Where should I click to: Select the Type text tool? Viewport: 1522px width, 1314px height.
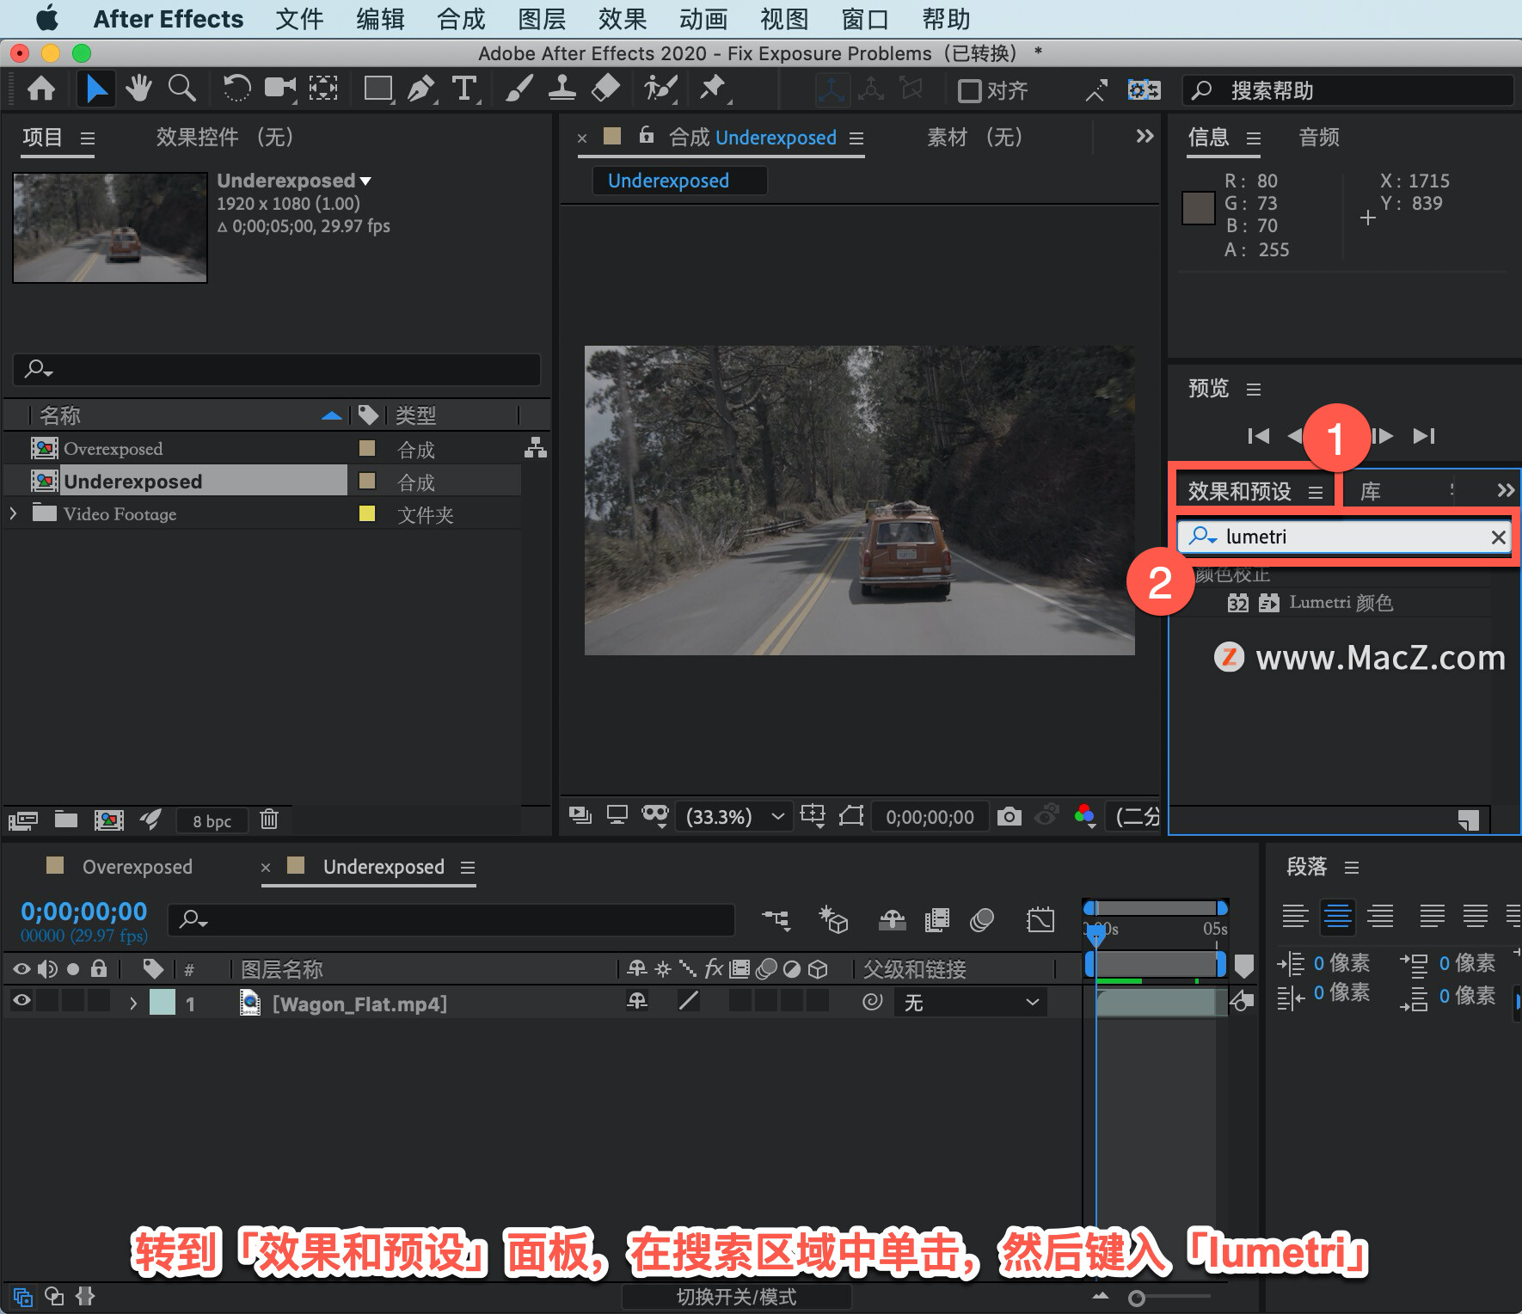tap(465, 89)
